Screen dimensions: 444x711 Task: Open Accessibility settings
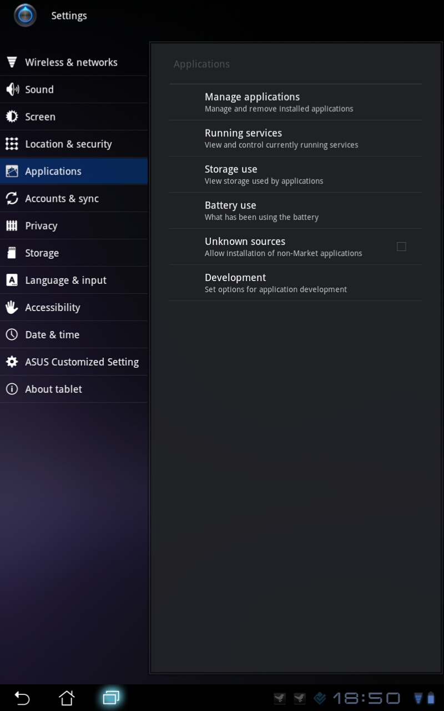coord(74,307)
